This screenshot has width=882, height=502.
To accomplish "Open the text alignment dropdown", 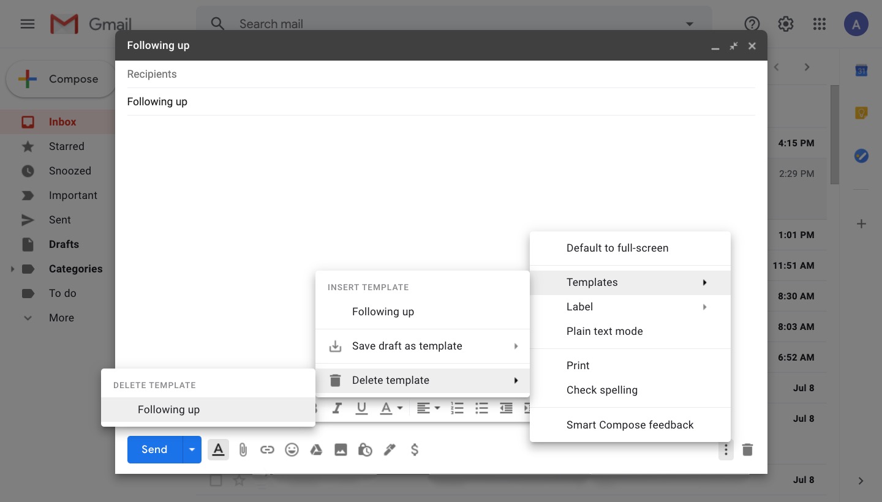I will coord(428,408).
